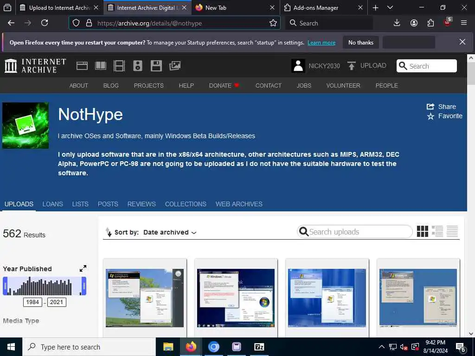
Task: Click the NICKY2030 user avatar icon
Action: pyautogui.click(x=298, y=66)
